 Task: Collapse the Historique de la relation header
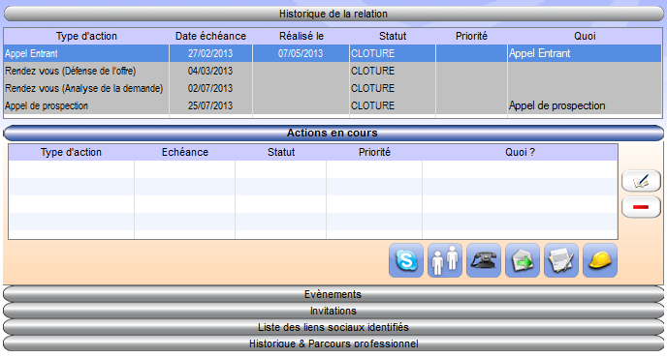point(333,14)
